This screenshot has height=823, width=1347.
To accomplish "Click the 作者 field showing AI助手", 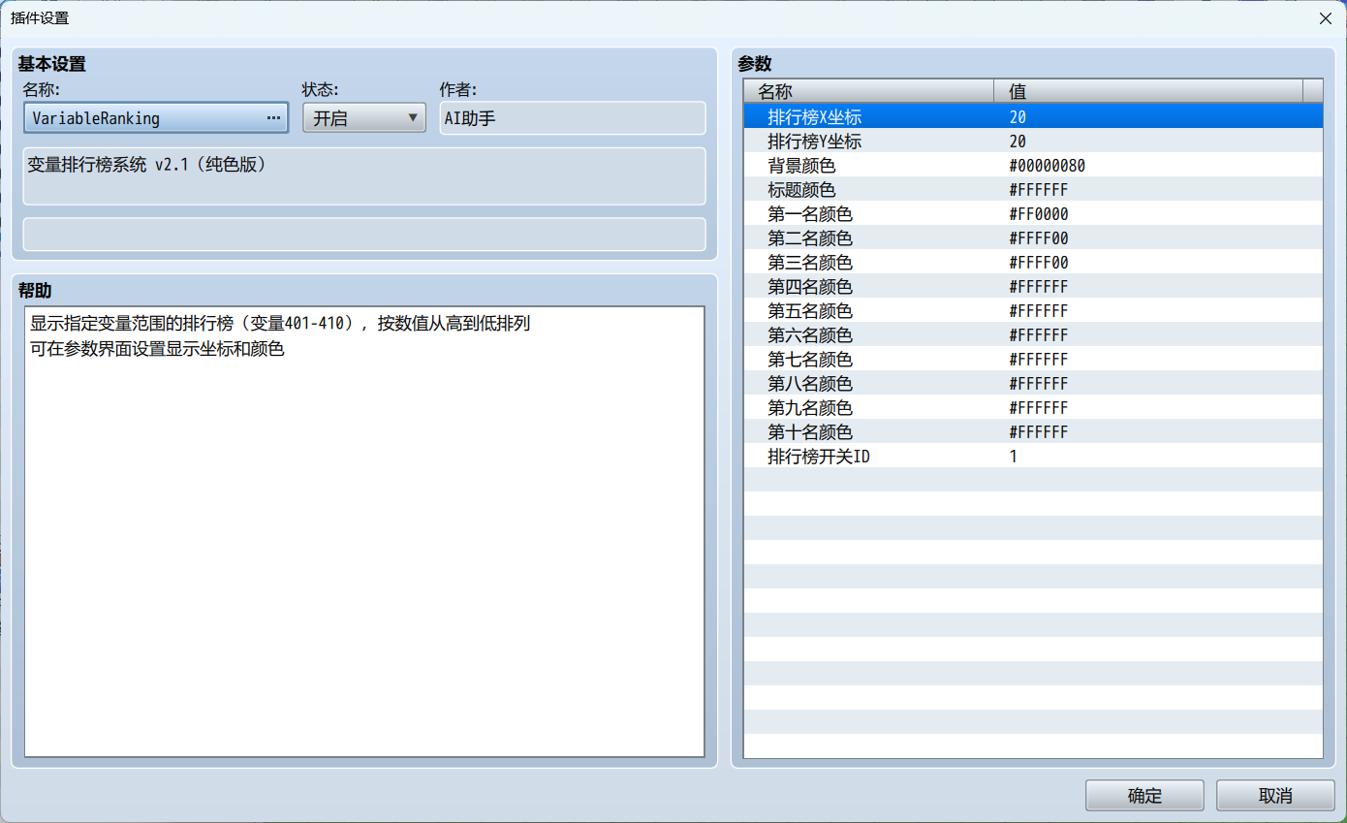I will 573,118.
